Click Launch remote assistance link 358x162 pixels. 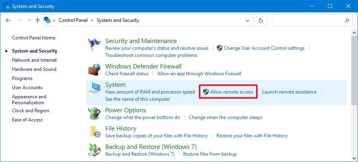(289, 92)
